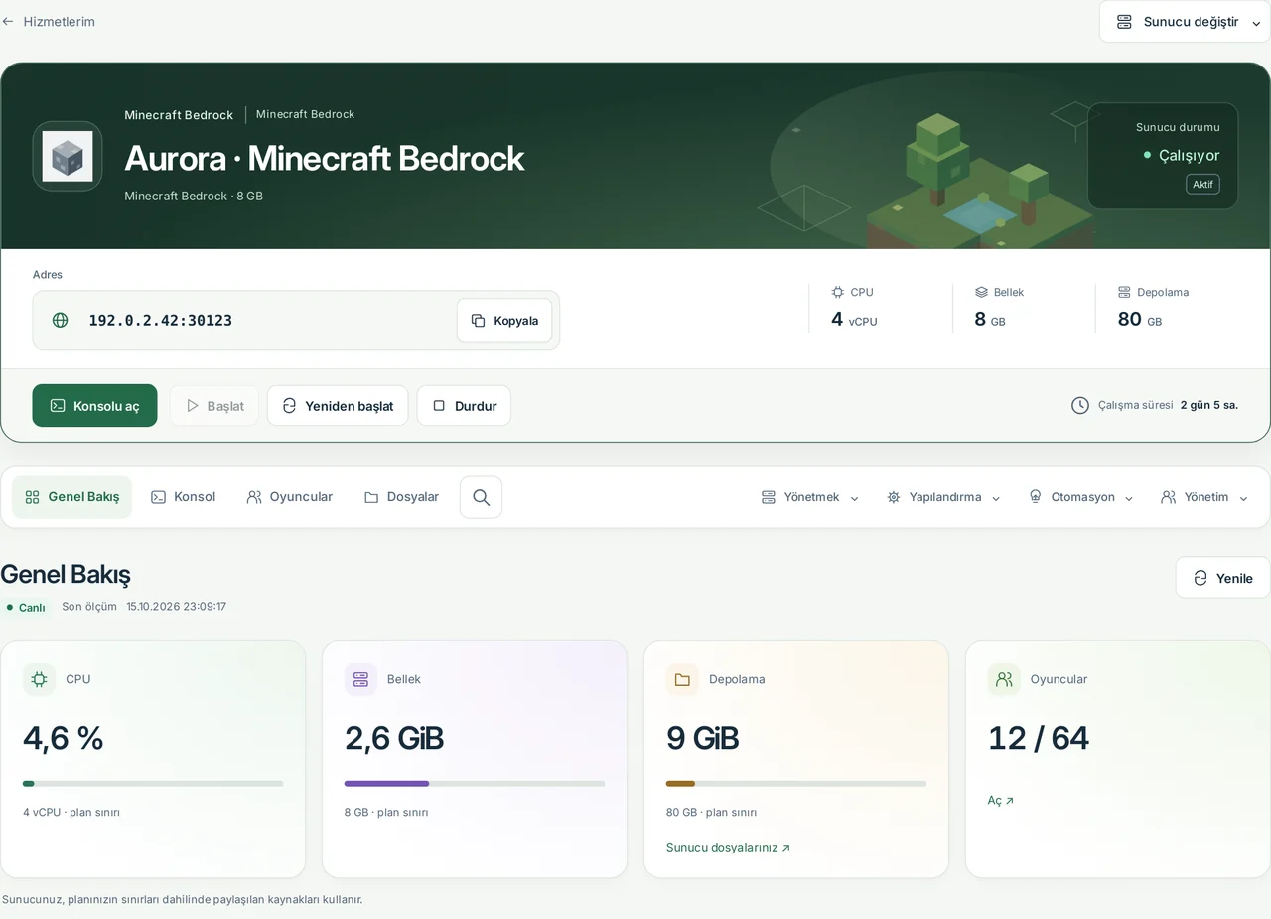Click the Yeniden başlat button
The image size is (1271, 919).
tap(338, 406)
